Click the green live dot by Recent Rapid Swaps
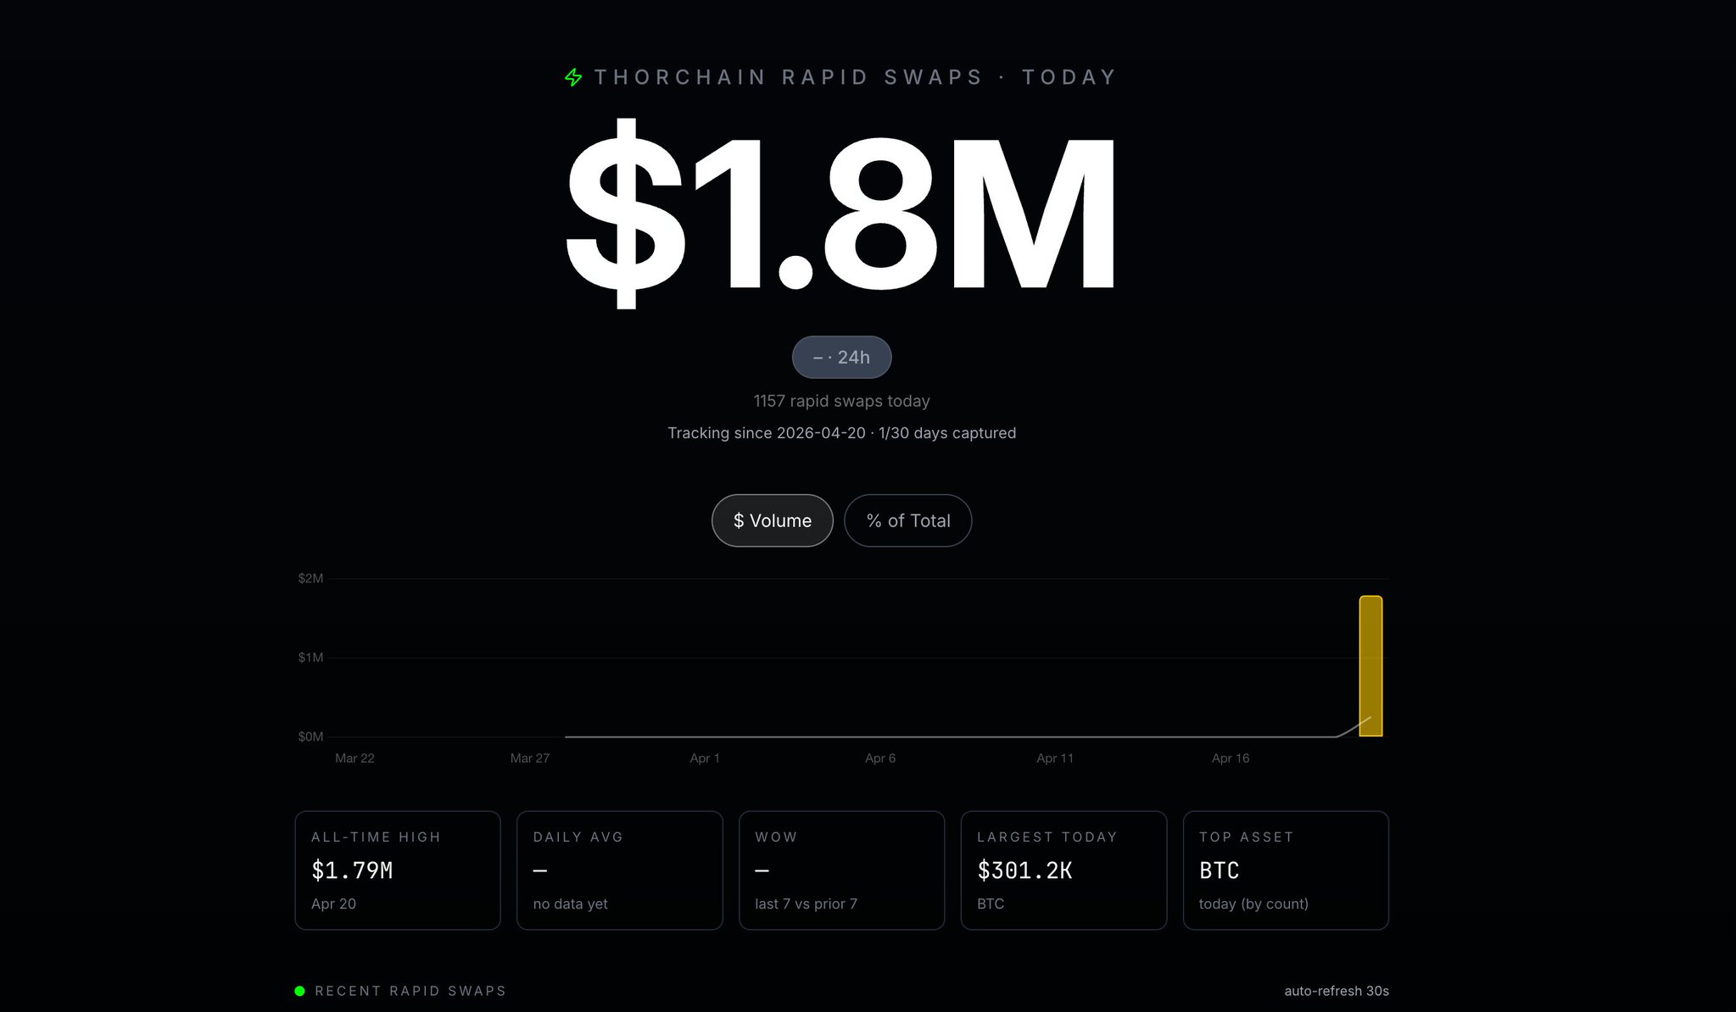Viewport: 1736px width, 1012px height. tap(299, 991)
